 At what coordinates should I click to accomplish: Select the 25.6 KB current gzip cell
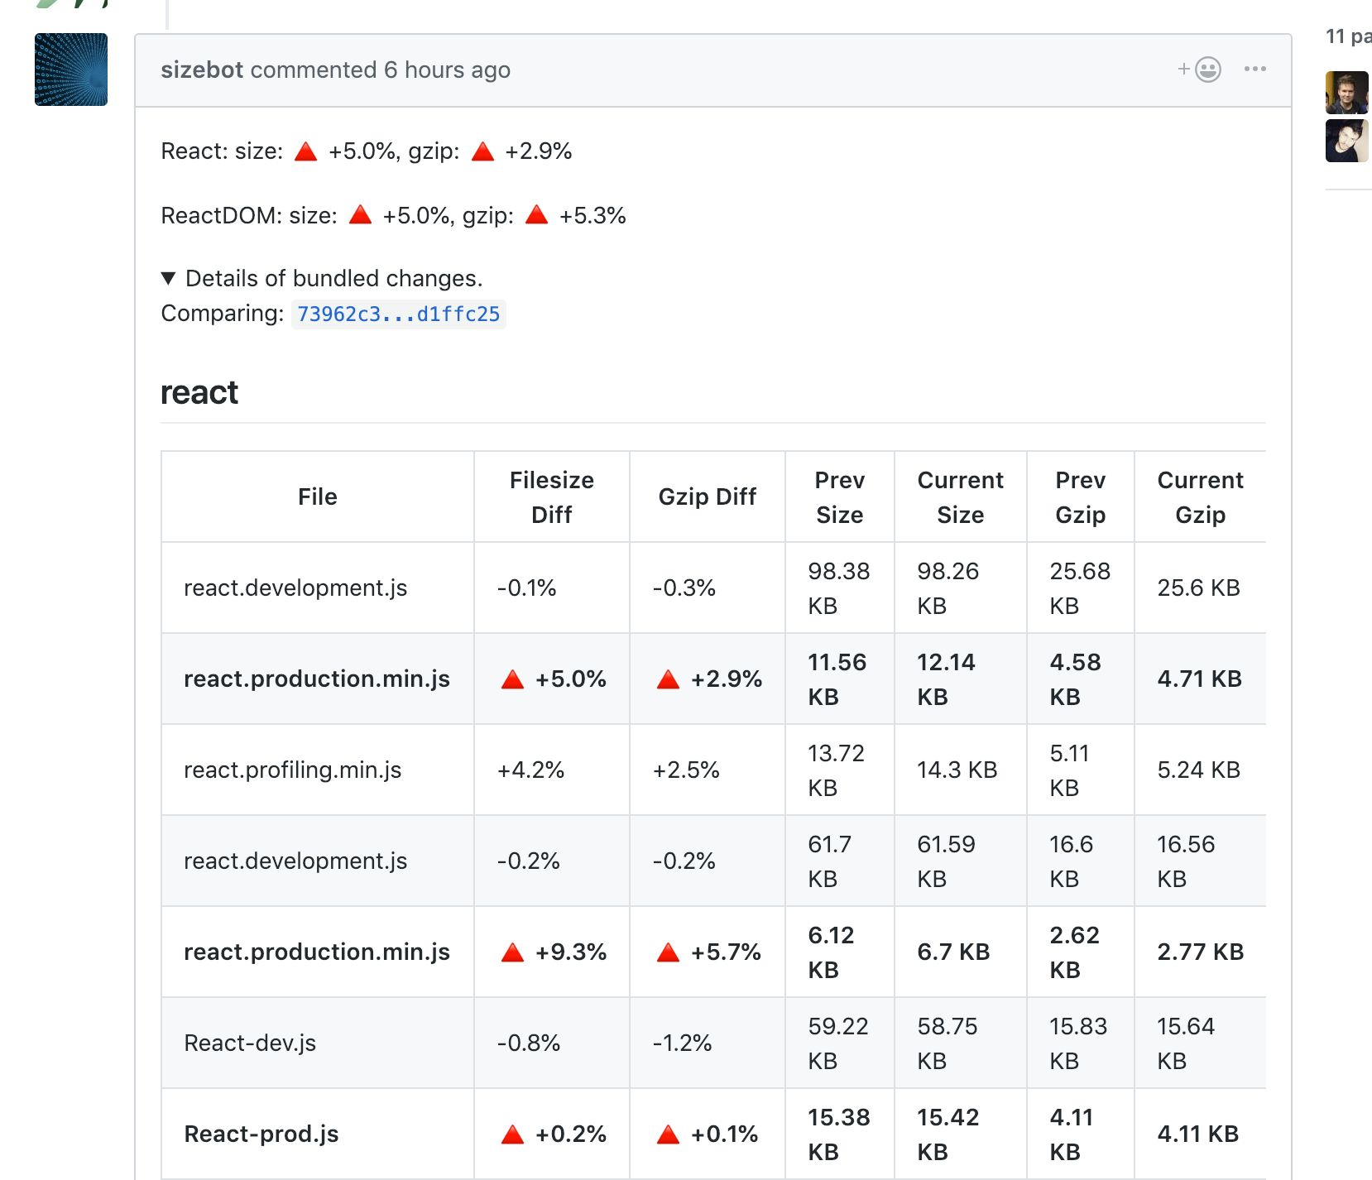click(1200, 588)
